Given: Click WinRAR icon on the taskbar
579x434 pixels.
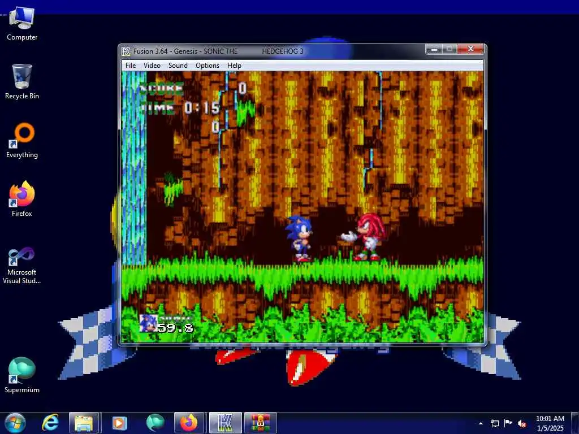Looking at the screenshot, I should [261, 423].
